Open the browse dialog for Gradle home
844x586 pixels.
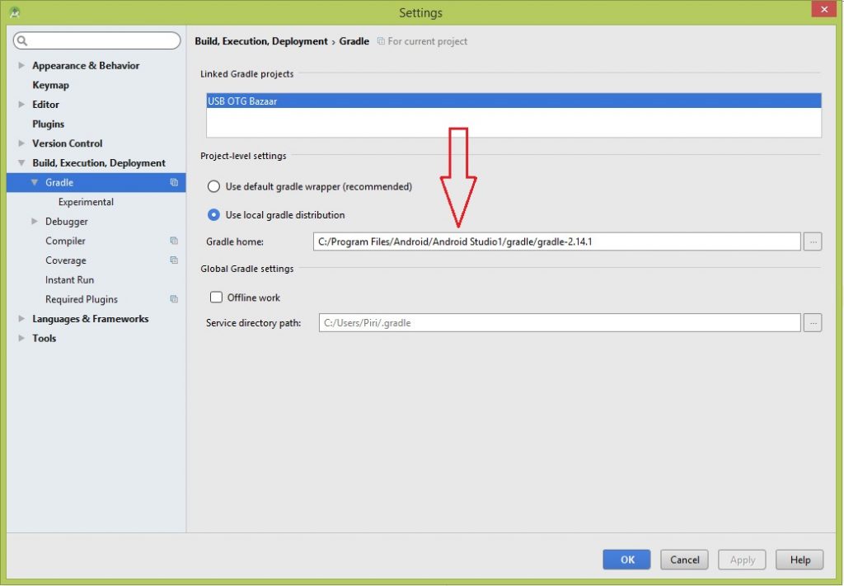[813, 241]
